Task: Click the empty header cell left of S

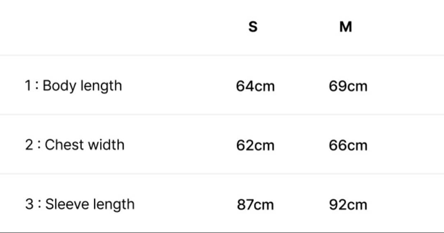Action: tap(82, 27)
